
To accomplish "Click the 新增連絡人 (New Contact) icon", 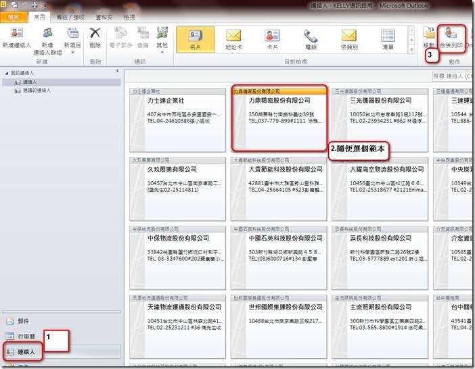I will tap(17, 33).
